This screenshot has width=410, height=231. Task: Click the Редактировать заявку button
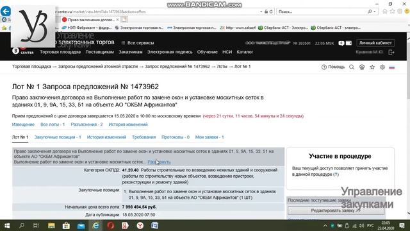336,210
